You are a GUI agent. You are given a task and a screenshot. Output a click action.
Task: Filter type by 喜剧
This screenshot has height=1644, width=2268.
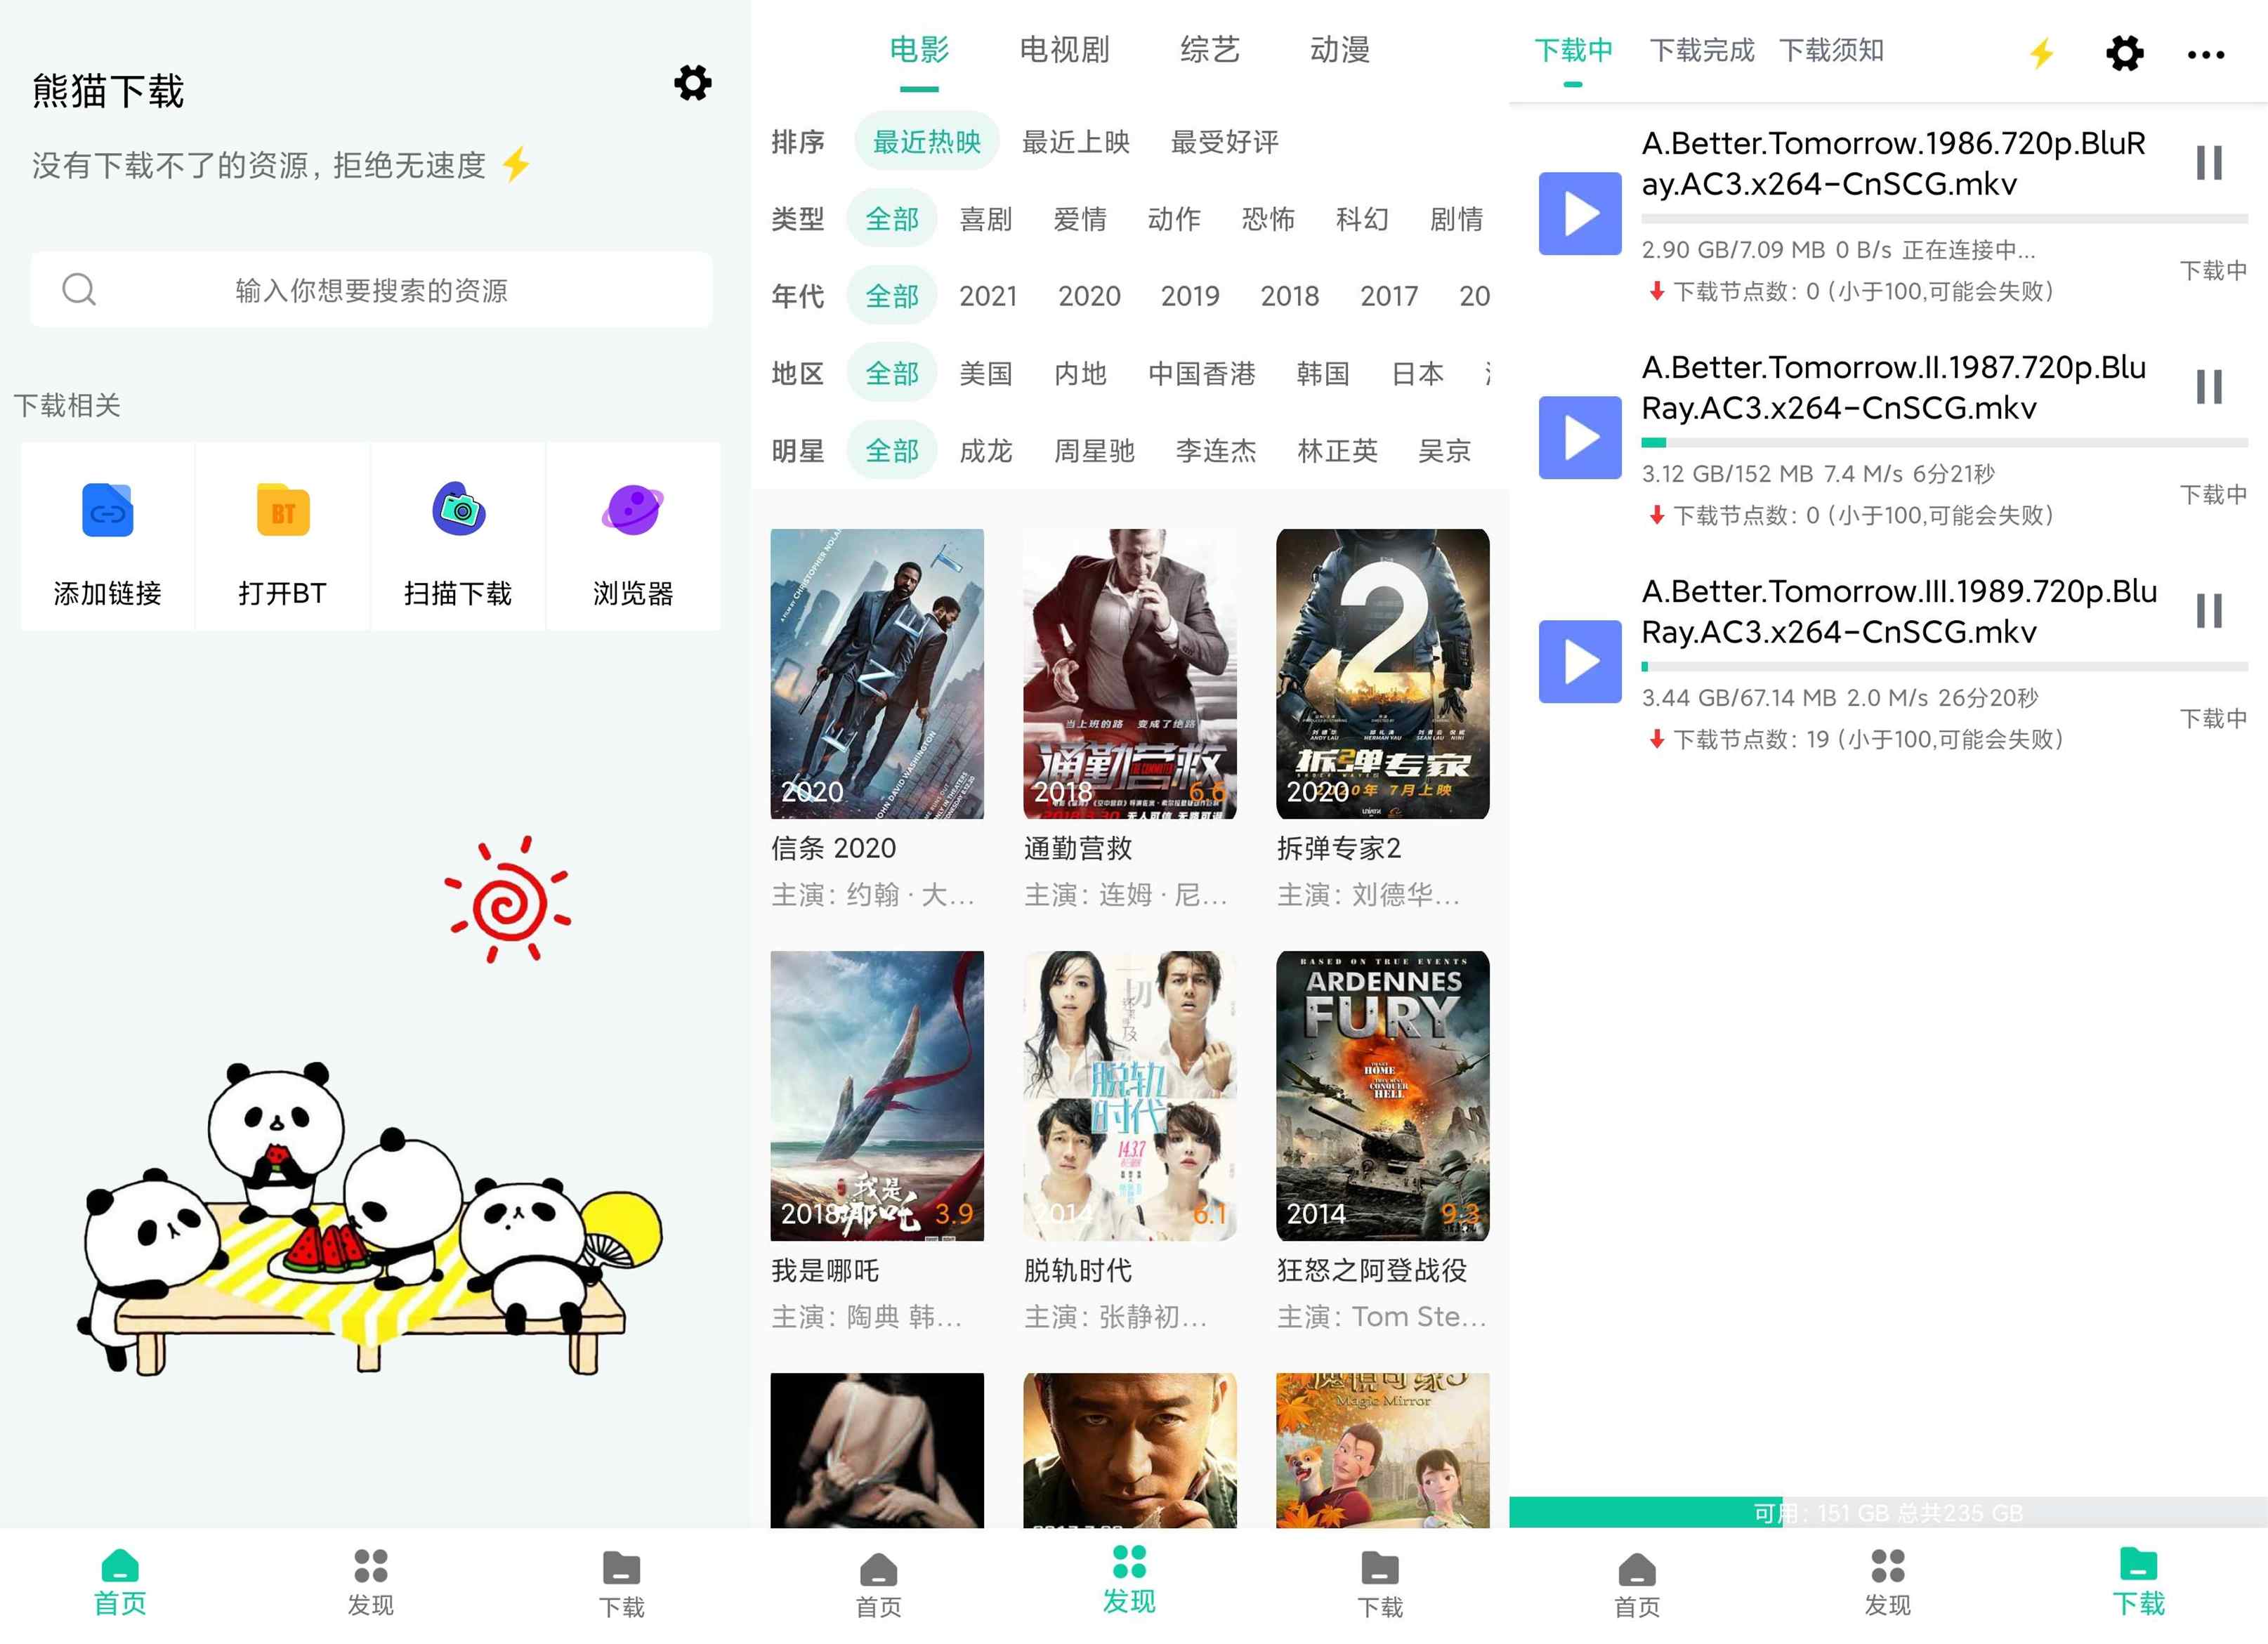985,219
